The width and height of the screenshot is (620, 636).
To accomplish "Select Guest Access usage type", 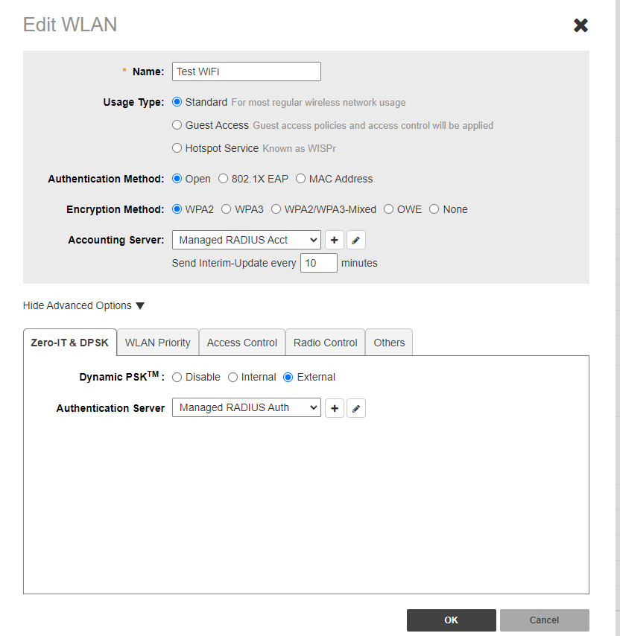I will coord(177,125).
